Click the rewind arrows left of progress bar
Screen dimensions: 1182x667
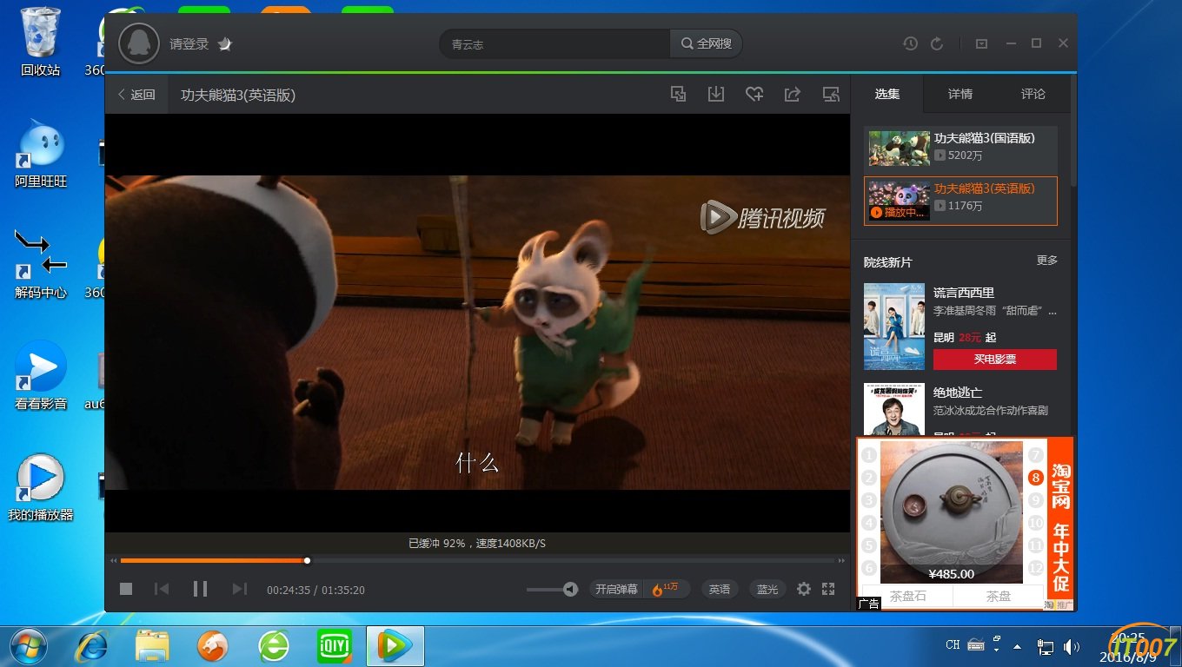(113, 561)
